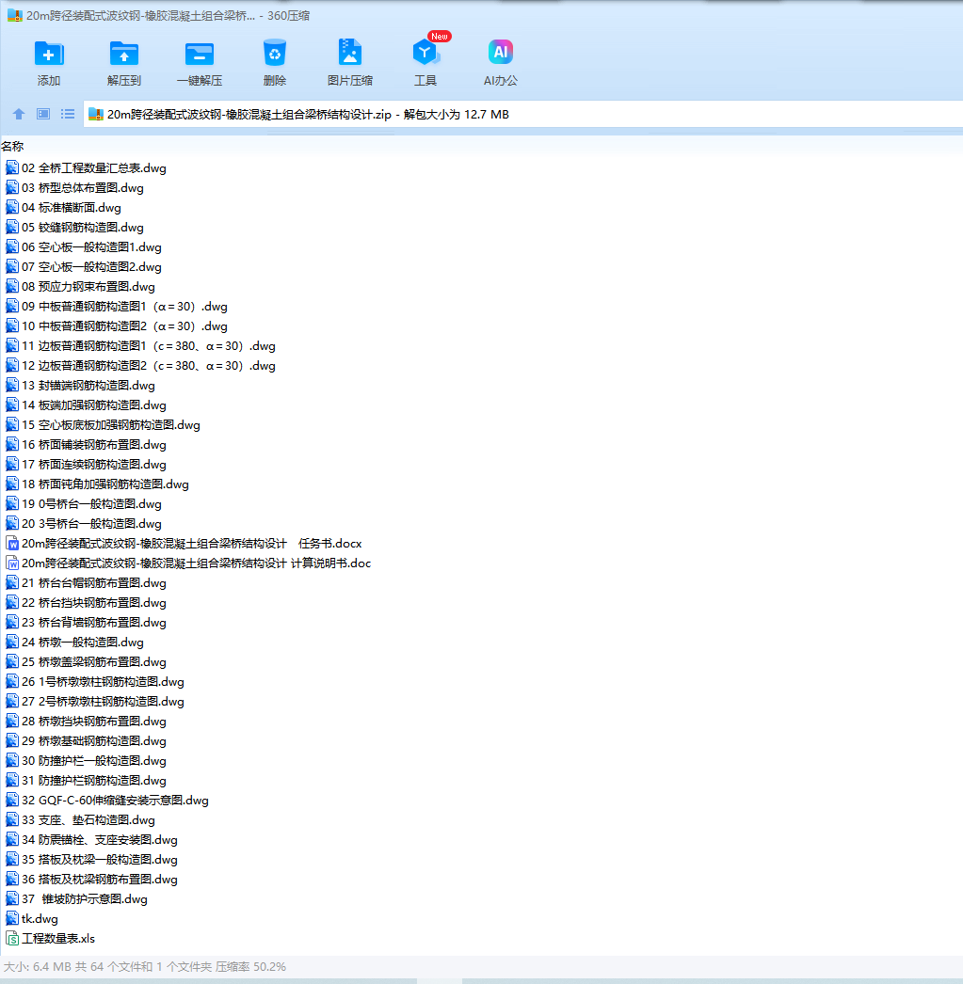Image resolution: width=963 pixels, height=984 pixels.
Task: Select file 07 空心板一般构造图2.dwg
Action: (84, 267)
